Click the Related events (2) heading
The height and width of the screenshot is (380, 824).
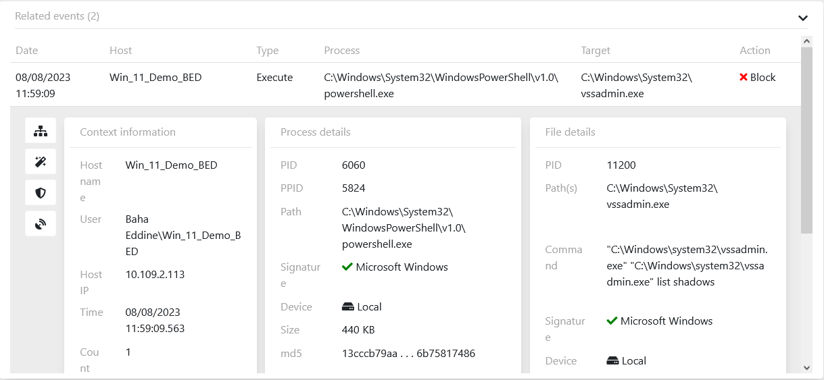(x=57, y=16)
